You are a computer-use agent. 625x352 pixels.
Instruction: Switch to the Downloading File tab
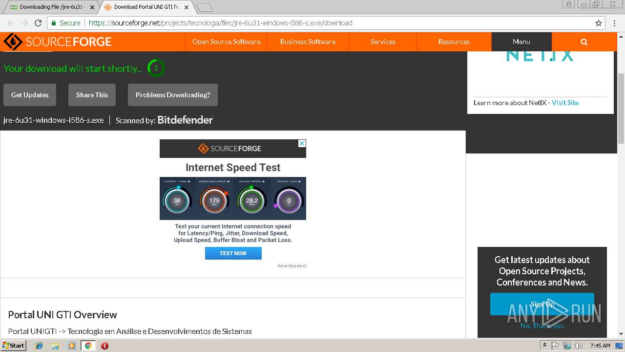(x=50, y=7)
